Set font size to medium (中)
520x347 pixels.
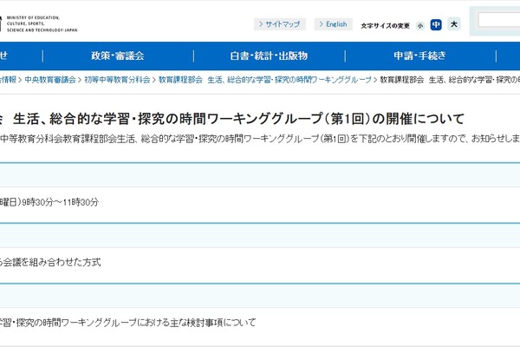pos(436,24)
